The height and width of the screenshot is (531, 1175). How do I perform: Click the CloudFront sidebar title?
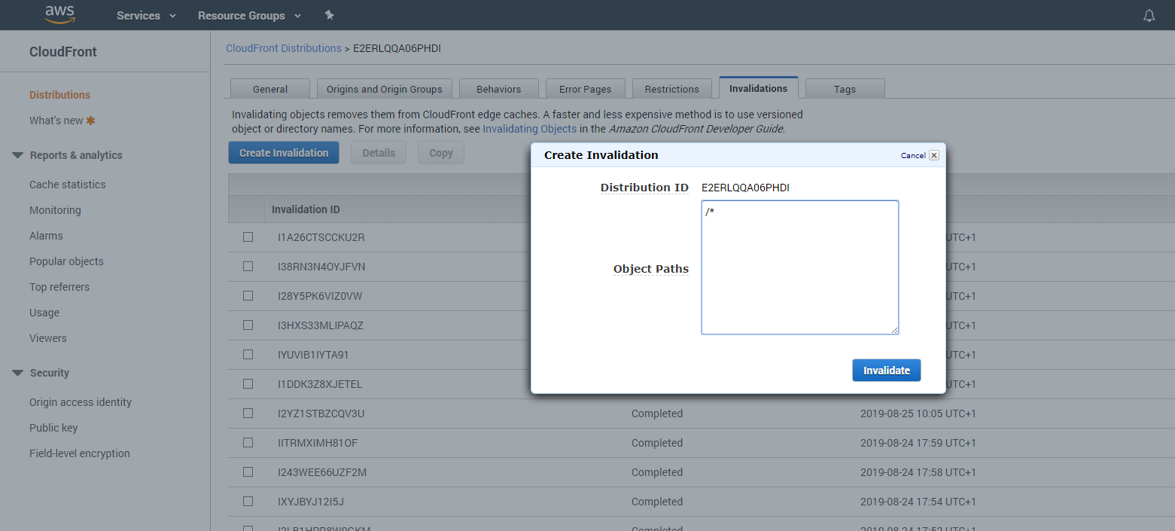coord(63,52)
